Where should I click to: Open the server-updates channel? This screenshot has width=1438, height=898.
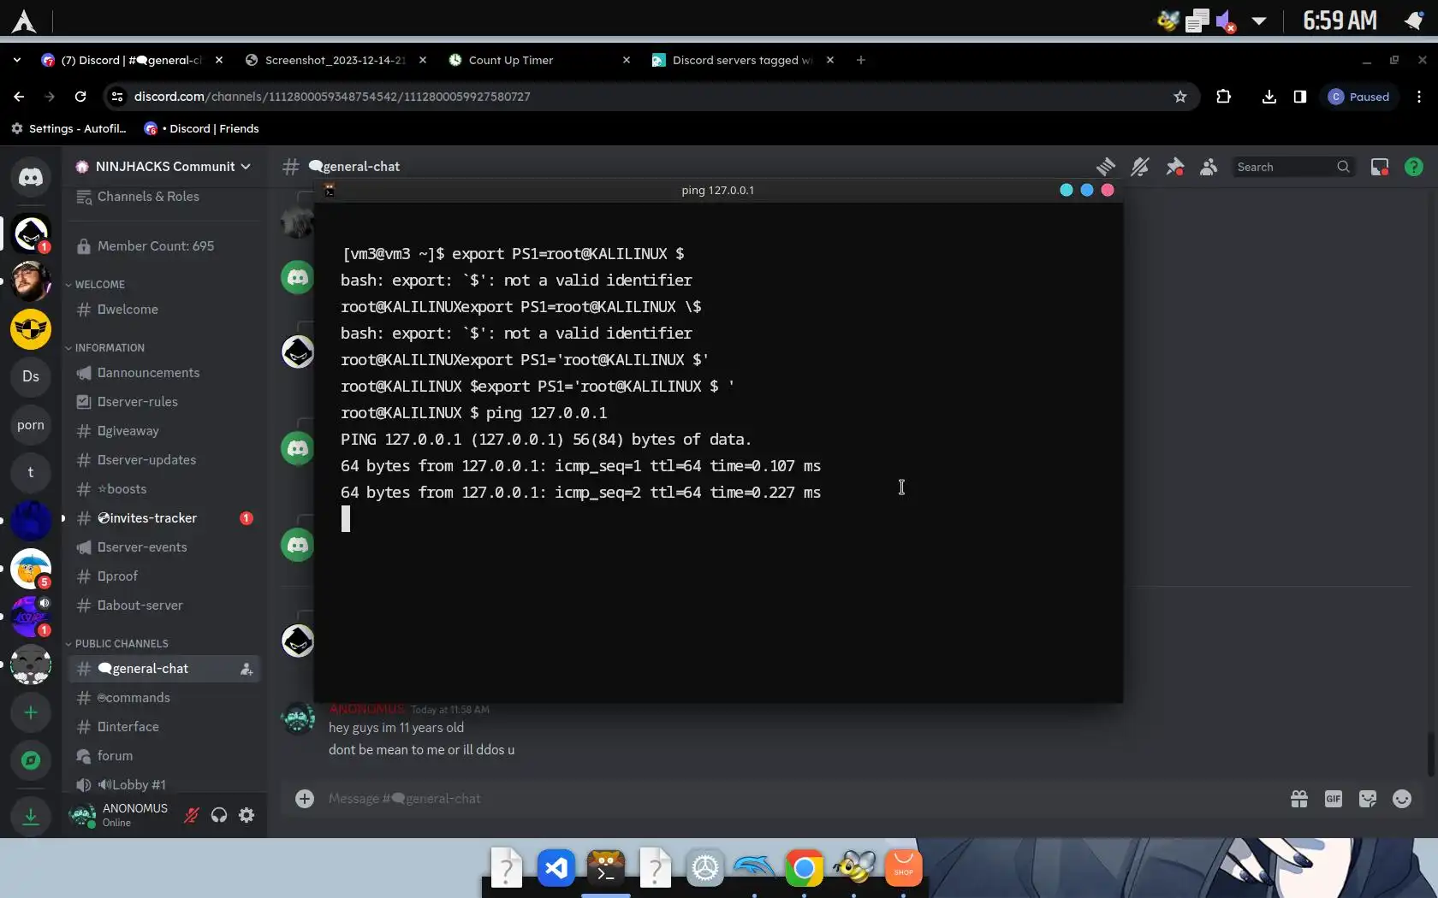(164, 460)
